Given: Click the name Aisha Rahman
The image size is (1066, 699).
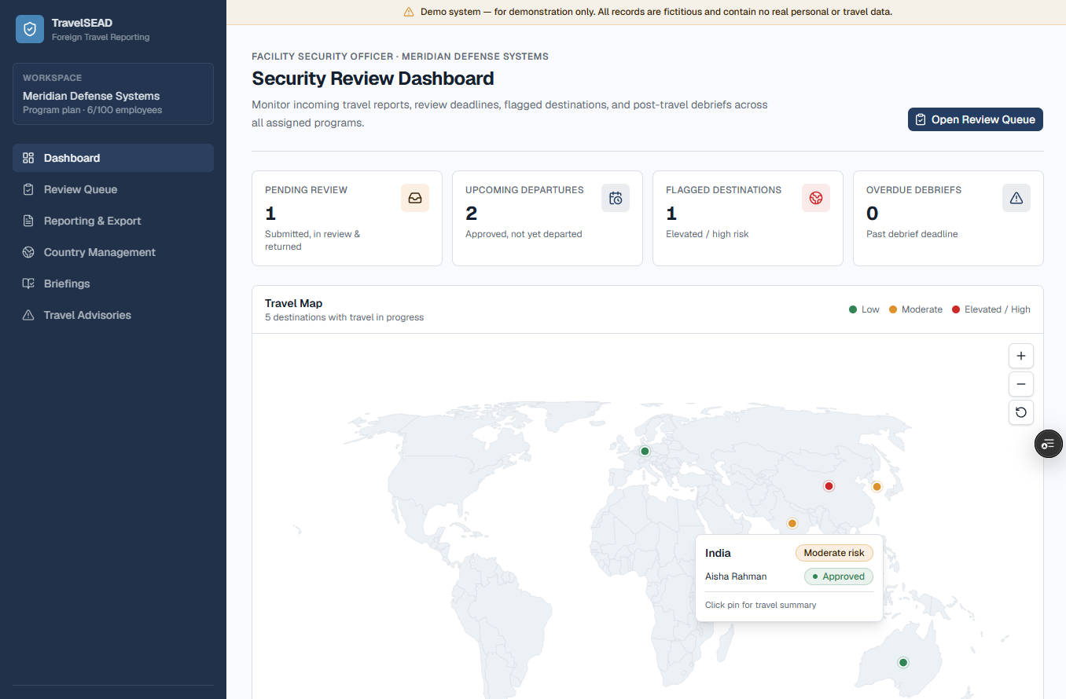Looking at the screenshot, I should (x=736, y=576).
